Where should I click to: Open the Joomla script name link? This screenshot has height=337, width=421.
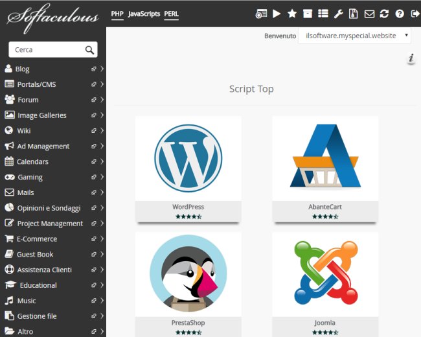(325, 323)
